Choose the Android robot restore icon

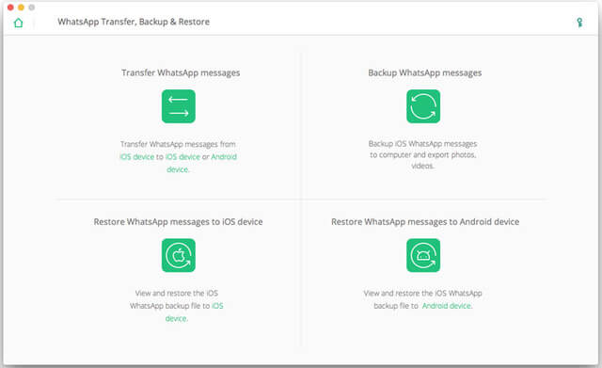tap(423, 255)
